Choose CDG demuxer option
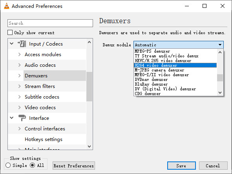The width and height of the screenshot is (232, 174). [175, 93]
